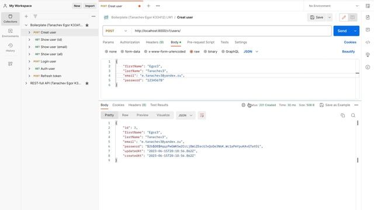Click the Save button
The height and width of the screenshot is (210, 374).
point(317,17)
